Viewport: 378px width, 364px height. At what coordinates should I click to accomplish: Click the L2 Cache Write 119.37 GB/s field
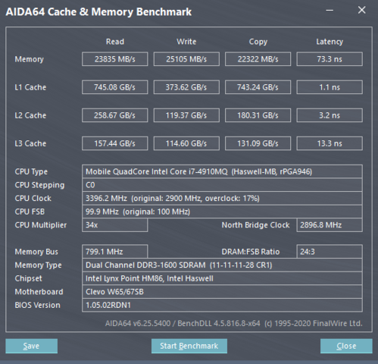coord(186,115)
